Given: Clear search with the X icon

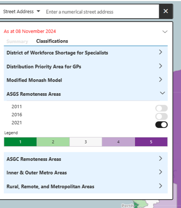Looking at the screenshot, I should tap(166, 11).
